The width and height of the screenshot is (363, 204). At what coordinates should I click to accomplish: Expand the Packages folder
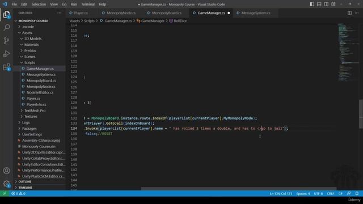point(29,129)
